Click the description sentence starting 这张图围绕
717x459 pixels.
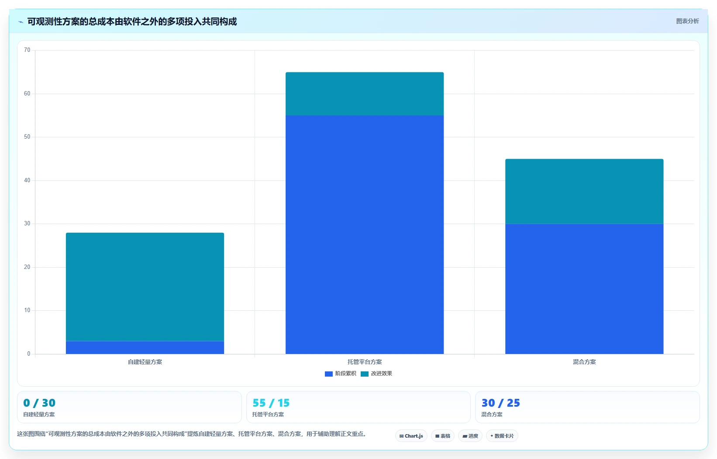coord(192,434)
